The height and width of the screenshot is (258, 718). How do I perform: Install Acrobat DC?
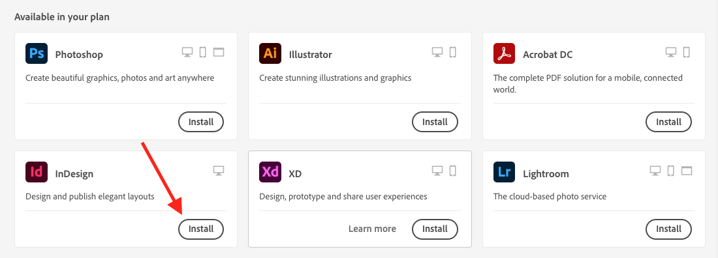point(668,122)
